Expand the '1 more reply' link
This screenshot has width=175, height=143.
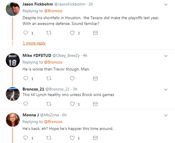coord(34,43)
